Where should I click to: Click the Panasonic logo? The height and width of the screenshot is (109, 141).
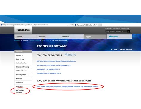tap(23, 30)
